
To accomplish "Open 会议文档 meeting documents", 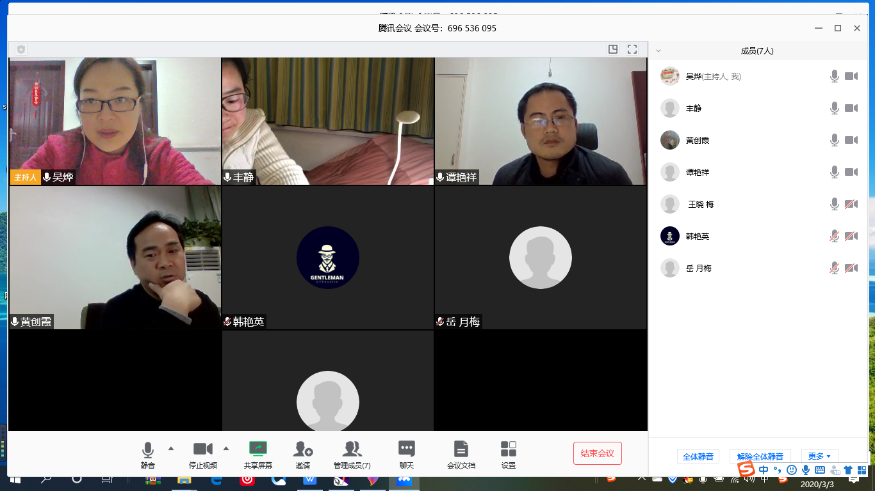I will coord(461,449).
